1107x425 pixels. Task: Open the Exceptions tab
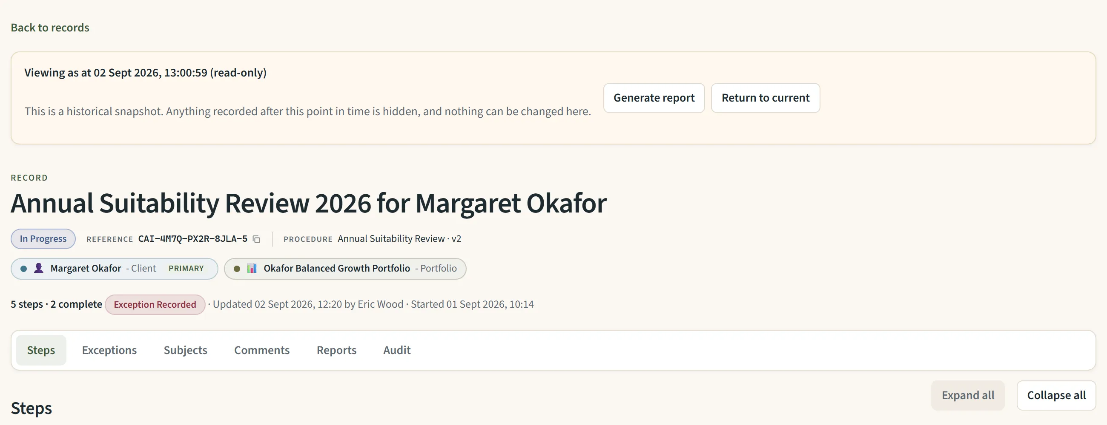coord(109,350)
